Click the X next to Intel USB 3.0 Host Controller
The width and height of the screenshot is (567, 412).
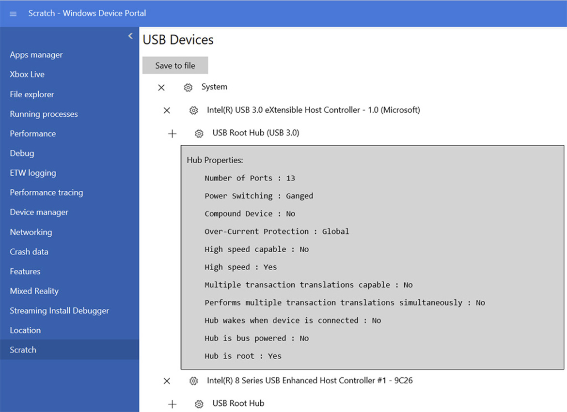click(x=167, y=110)
